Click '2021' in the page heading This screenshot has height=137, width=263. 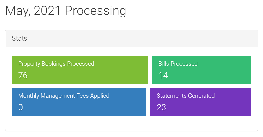point(47,11)
